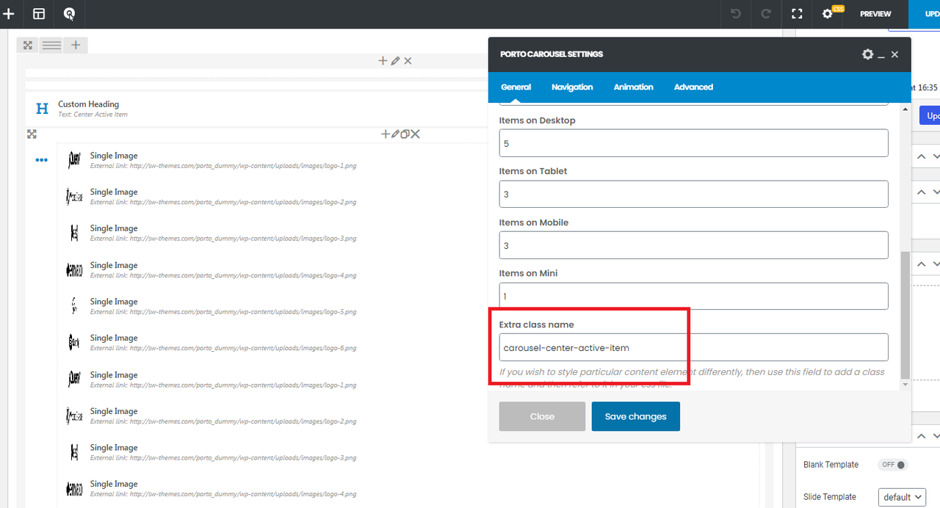
Task: Click the fullscreen icon in top toolbar
Action: coord(797,14)
